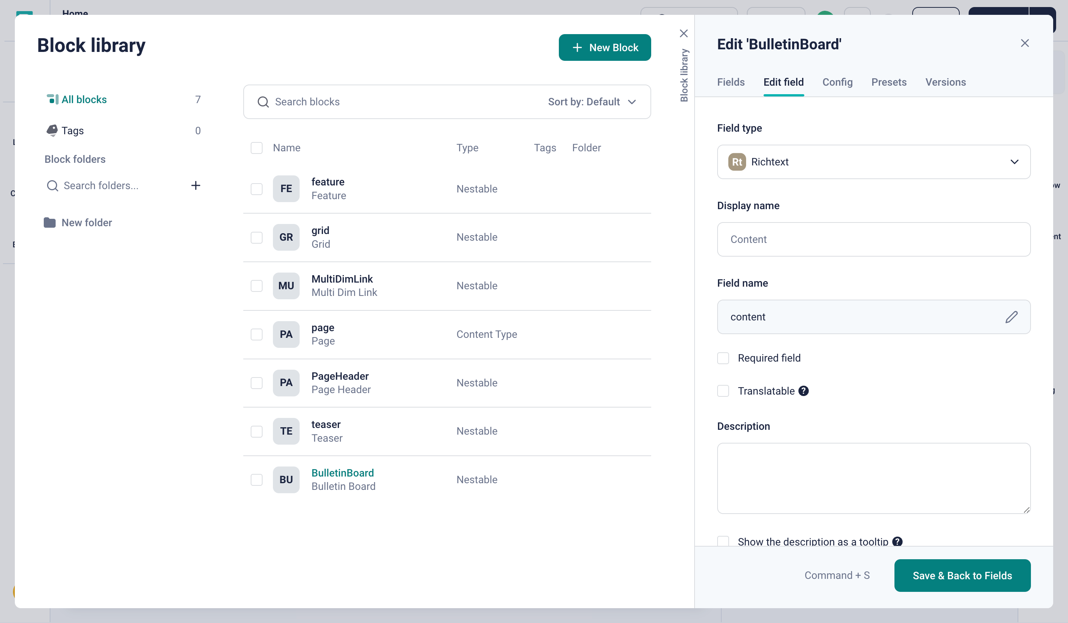
Task: Select the BulletinBoard block checkbox
Action: [x=256, y=480]
